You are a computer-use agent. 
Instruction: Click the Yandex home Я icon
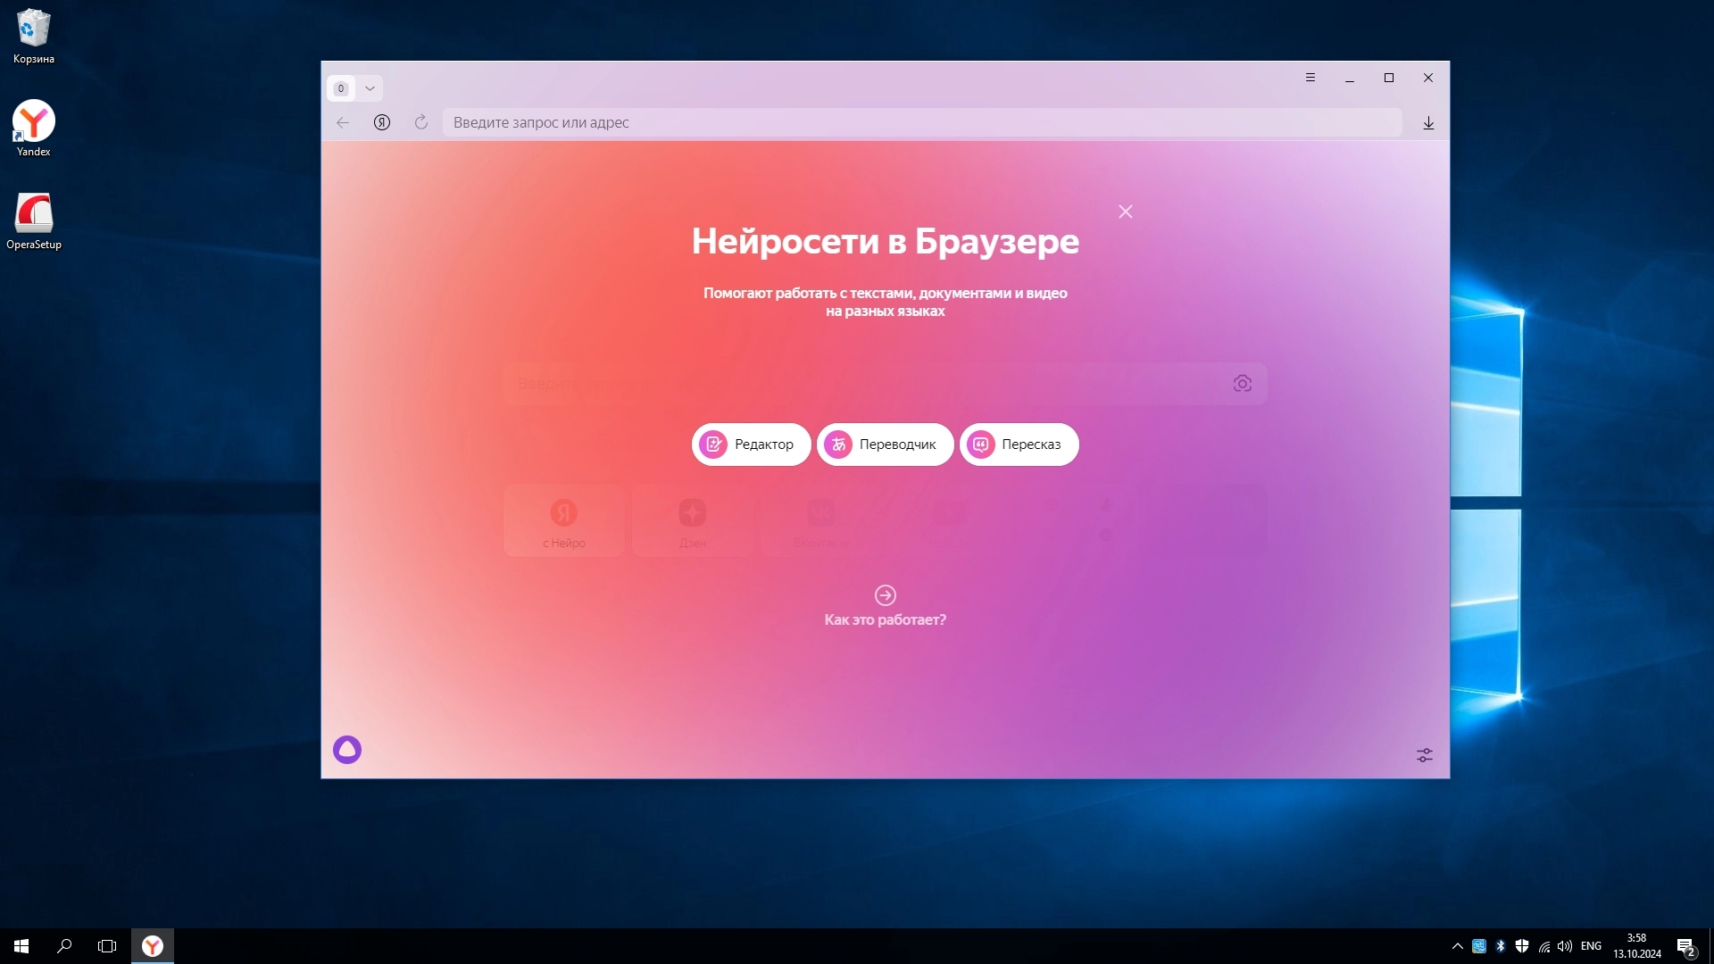pyautogui.click(x=382, y=122)
